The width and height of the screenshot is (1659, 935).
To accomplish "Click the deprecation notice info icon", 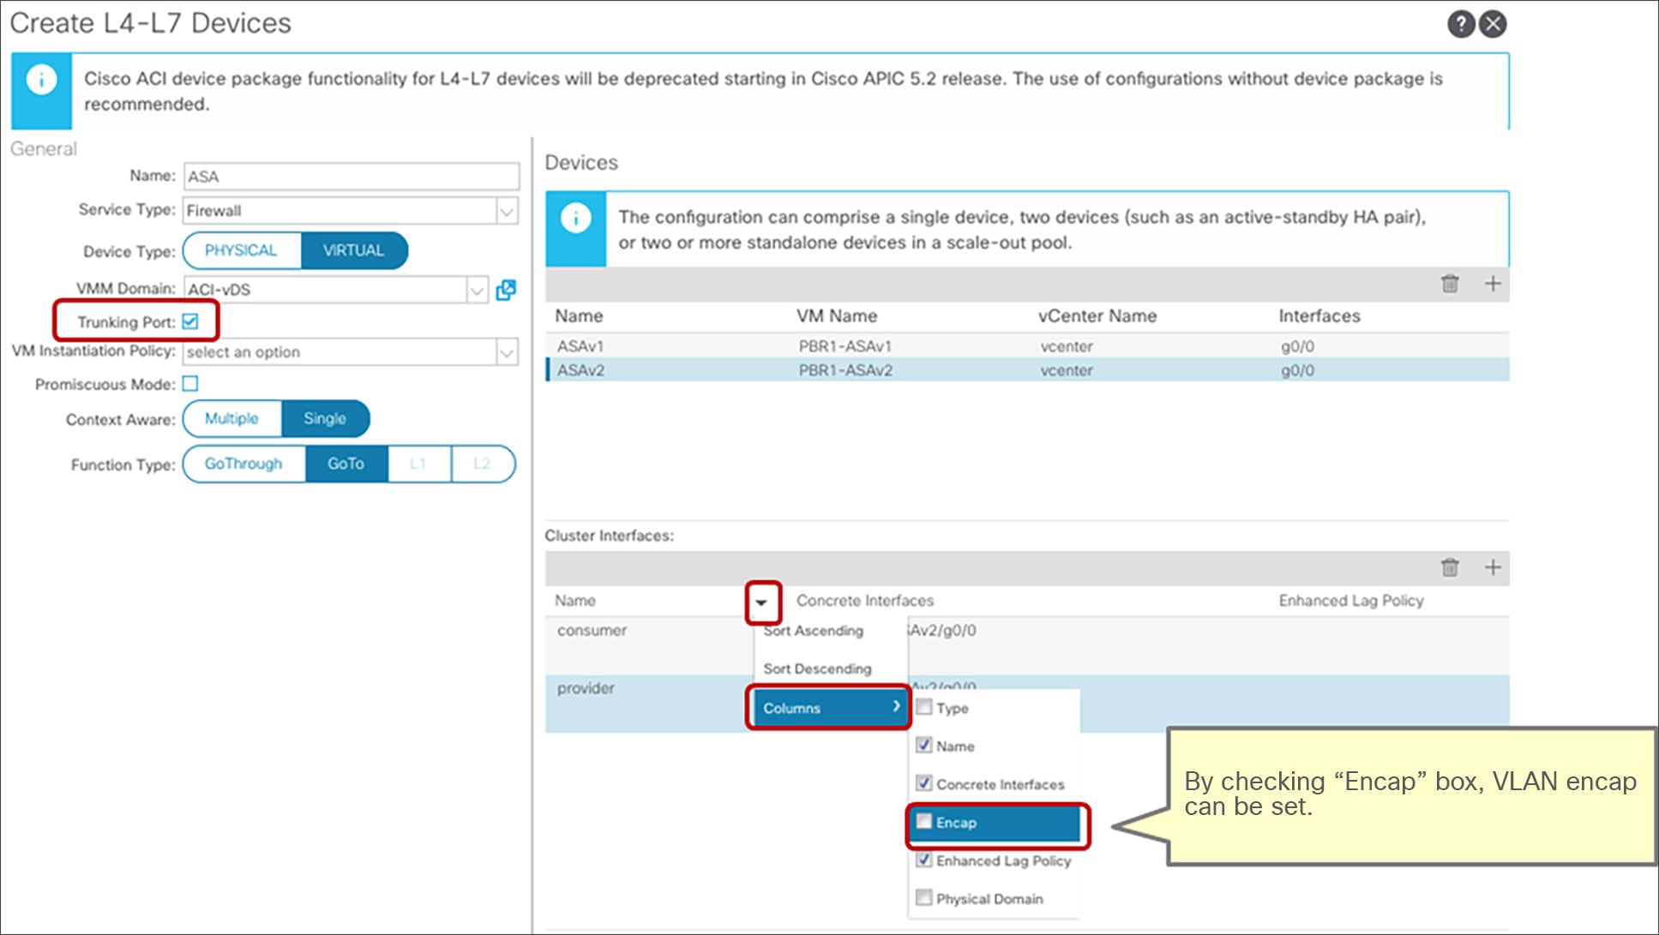I will pos(41,81).
